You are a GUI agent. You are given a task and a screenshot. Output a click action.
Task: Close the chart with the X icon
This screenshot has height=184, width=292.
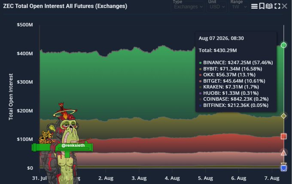coord(284,6)
